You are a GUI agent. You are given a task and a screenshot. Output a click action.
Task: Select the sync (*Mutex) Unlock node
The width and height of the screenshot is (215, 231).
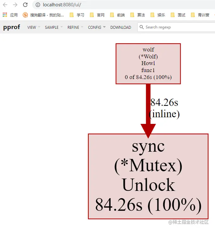click(x=148, y=176)
